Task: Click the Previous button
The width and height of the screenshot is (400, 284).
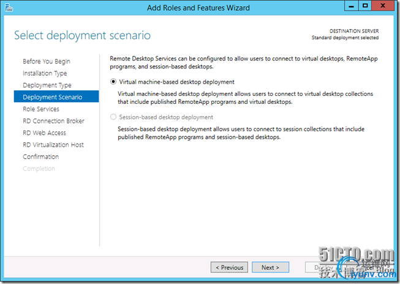Action: click(x=229, y=268)
